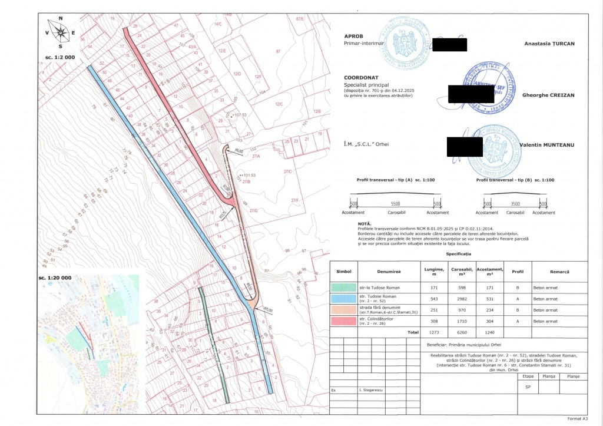Pick the blue str. Tudose Roman legend swatch
The height and width of the screenshot is (426, 603).
(343, 298)
